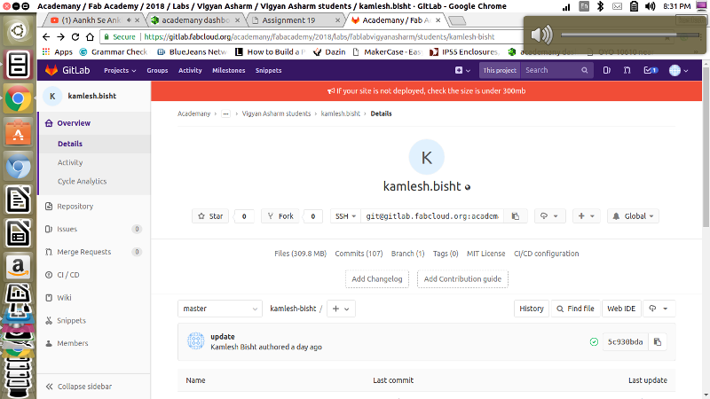710x399 pixels.
Task: Click the GitLab fox logo
Action: pos(51,70)
